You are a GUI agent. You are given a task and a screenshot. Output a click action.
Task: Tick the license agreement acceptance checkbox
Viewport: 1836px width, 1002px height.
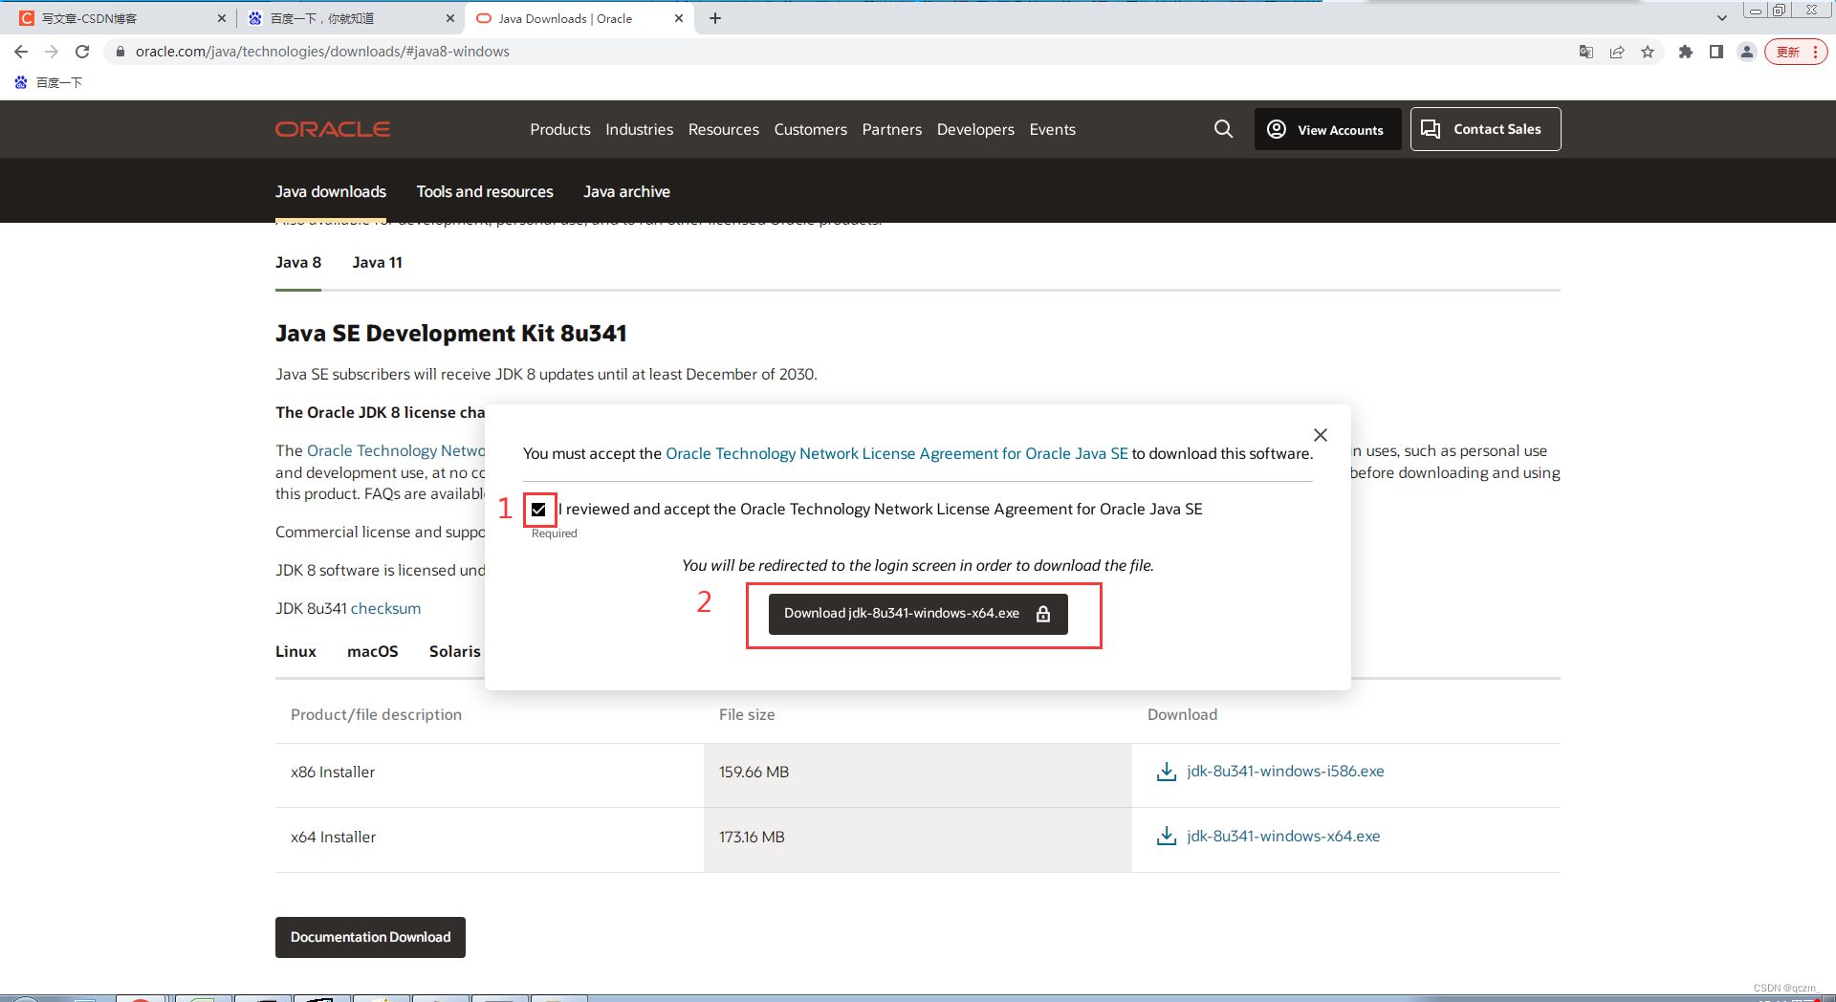coord(538,510)
